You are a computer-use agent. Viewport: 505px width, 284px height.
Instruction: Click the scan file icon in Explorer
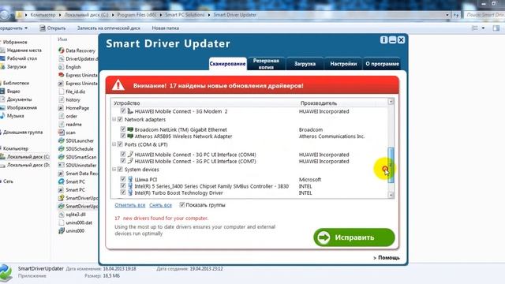point(62,133)
